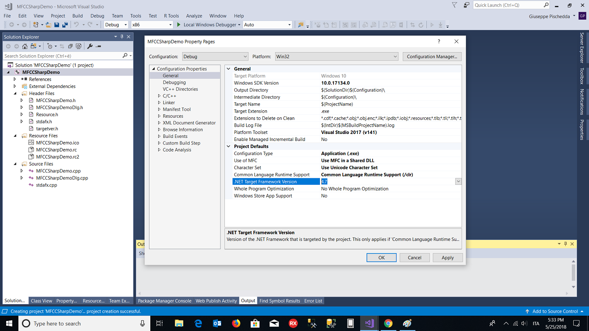589x331 pixels.
Task: Click the Pending Changes Filter clock icon
Action: [50, 46]
